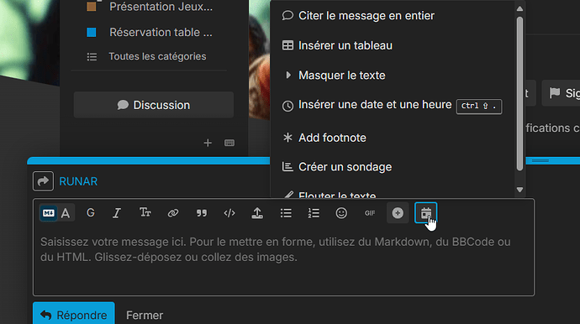Click the menu scrollbar up arrow

click(519, 8)
